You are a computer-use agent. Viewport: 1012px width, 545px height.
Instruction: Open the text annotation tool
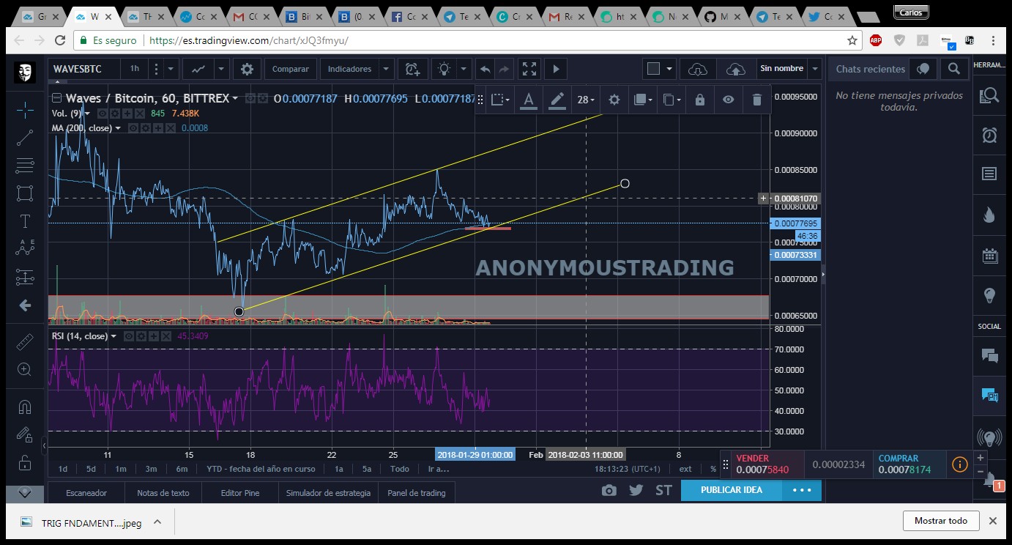(25, 220)
